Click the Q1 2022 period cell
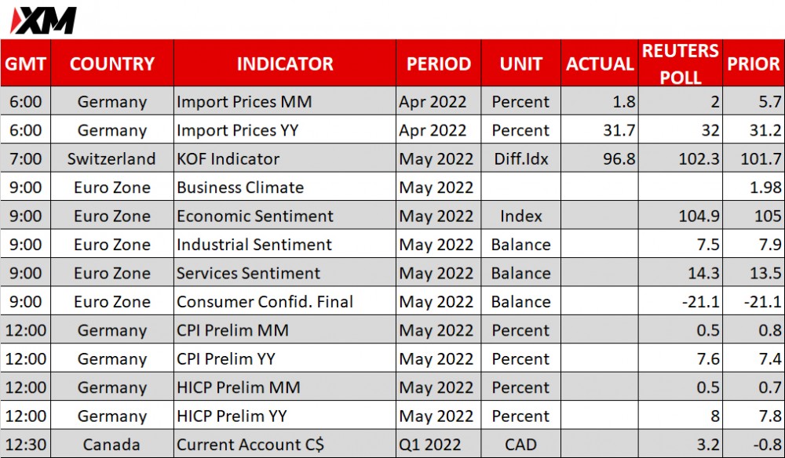Image resolution: width=785 pixels, height=458 pixels. 439,444
